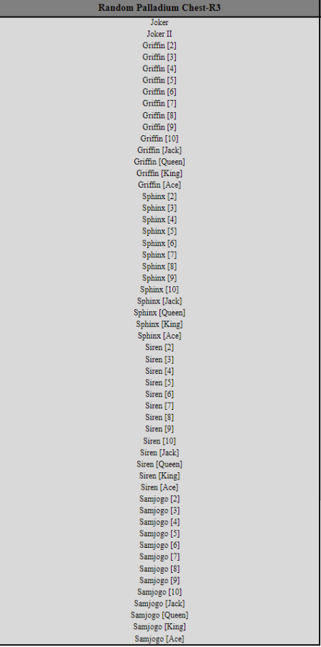Select the Joker II entry
The height and width of the screenshot is (647, 321).
159,34
